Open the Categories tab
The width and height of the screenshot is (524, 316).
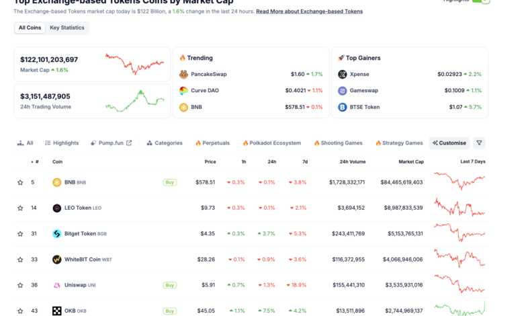click(165, 143)
